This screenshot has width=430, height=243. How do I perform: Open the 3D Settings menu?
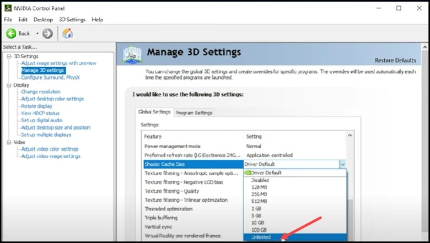point(72,19)
